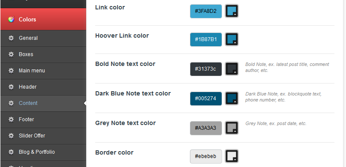Edit Hoover Link hex field #1B87B1
346x167 pixels.
click(206, 39)
